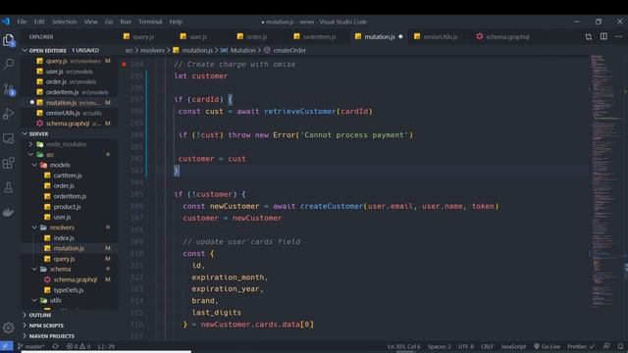Switch to the schema.graphql editor tab
628x353 pixels.
click(507, 37)
